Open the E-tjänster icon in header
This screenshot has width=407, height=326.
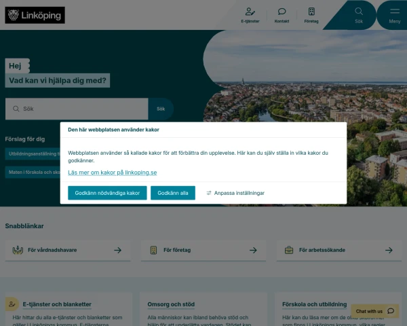click(250, 12)
